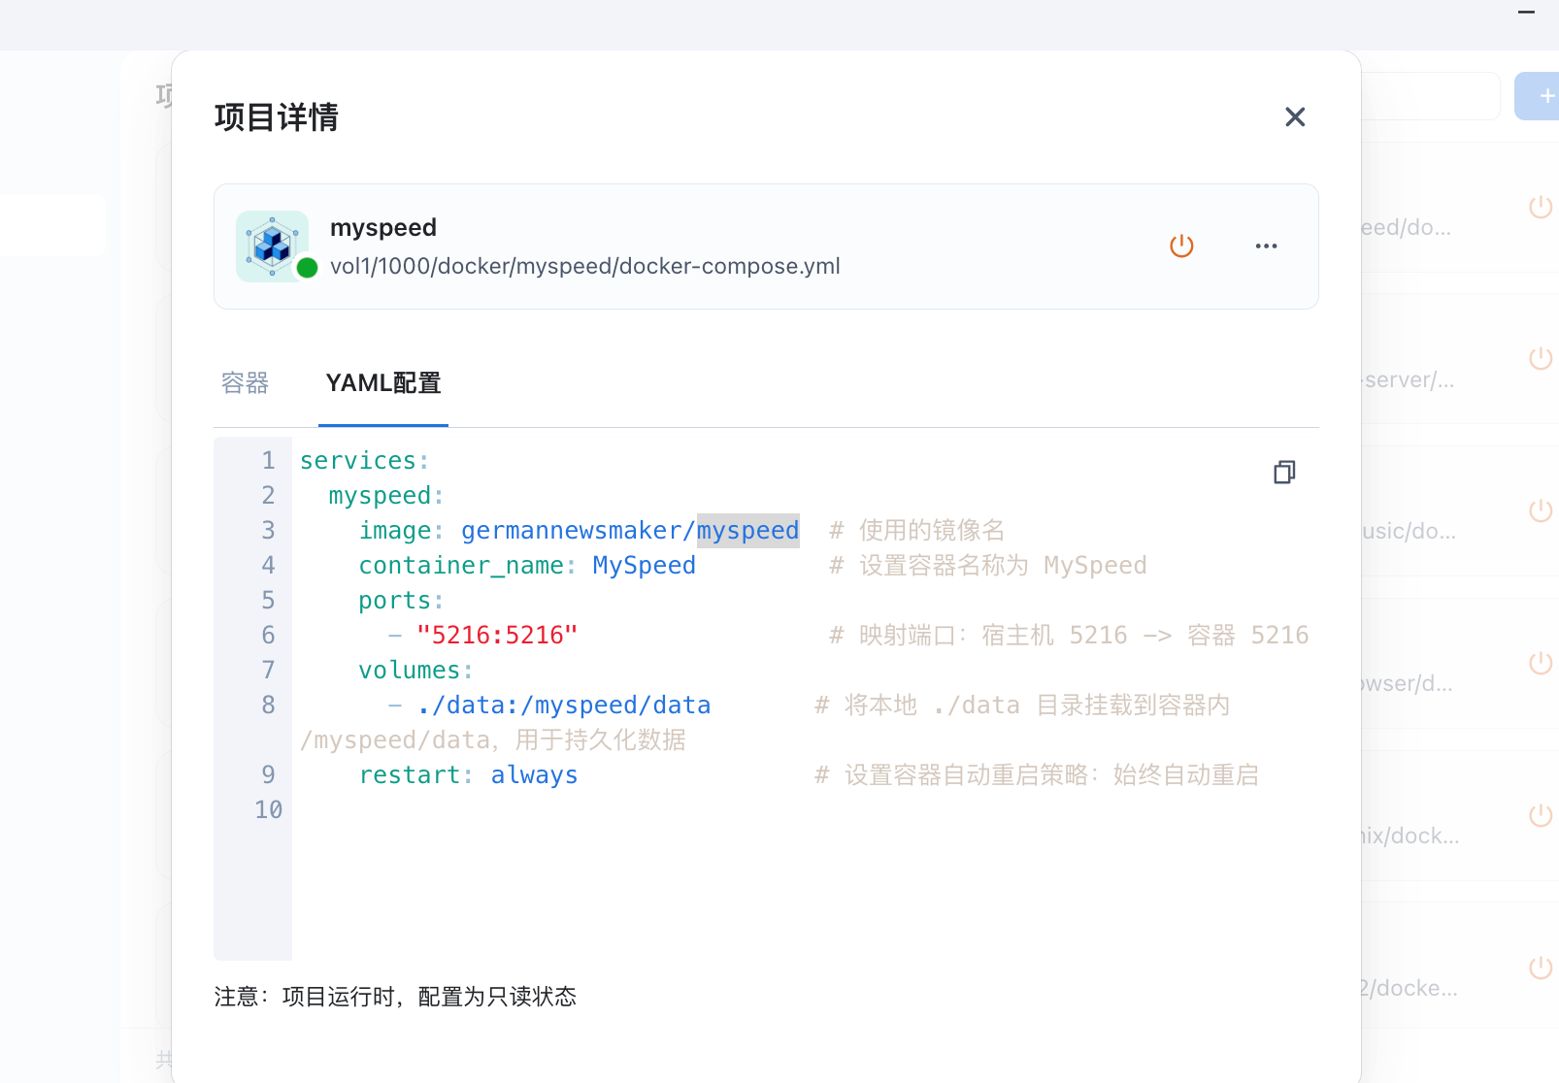1559x1083 pixels.
Task: Click the docker-compose.yml path under myspeed
Action: tap(584, 267)
